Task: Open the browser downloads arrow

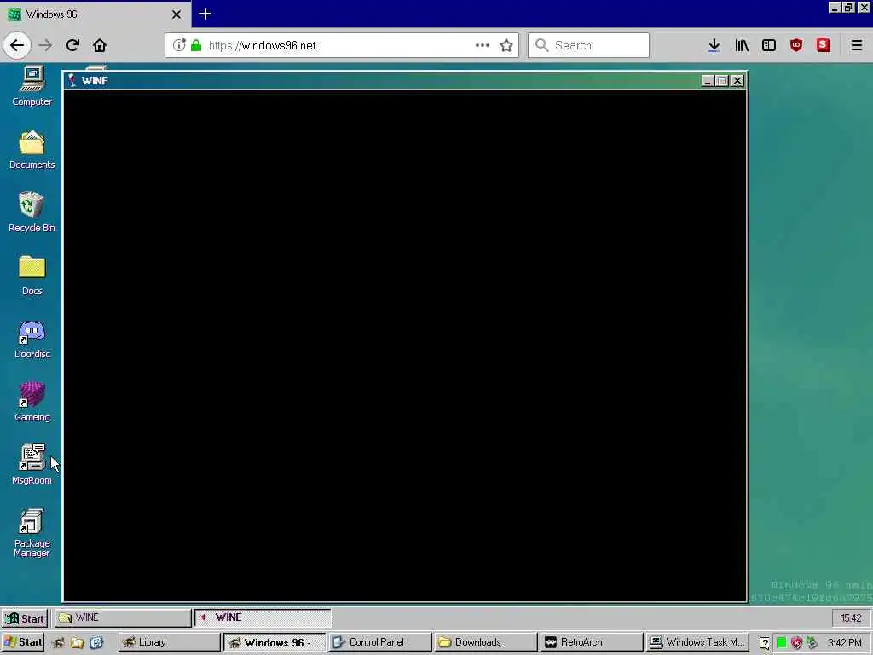Action: pos(714,45)
